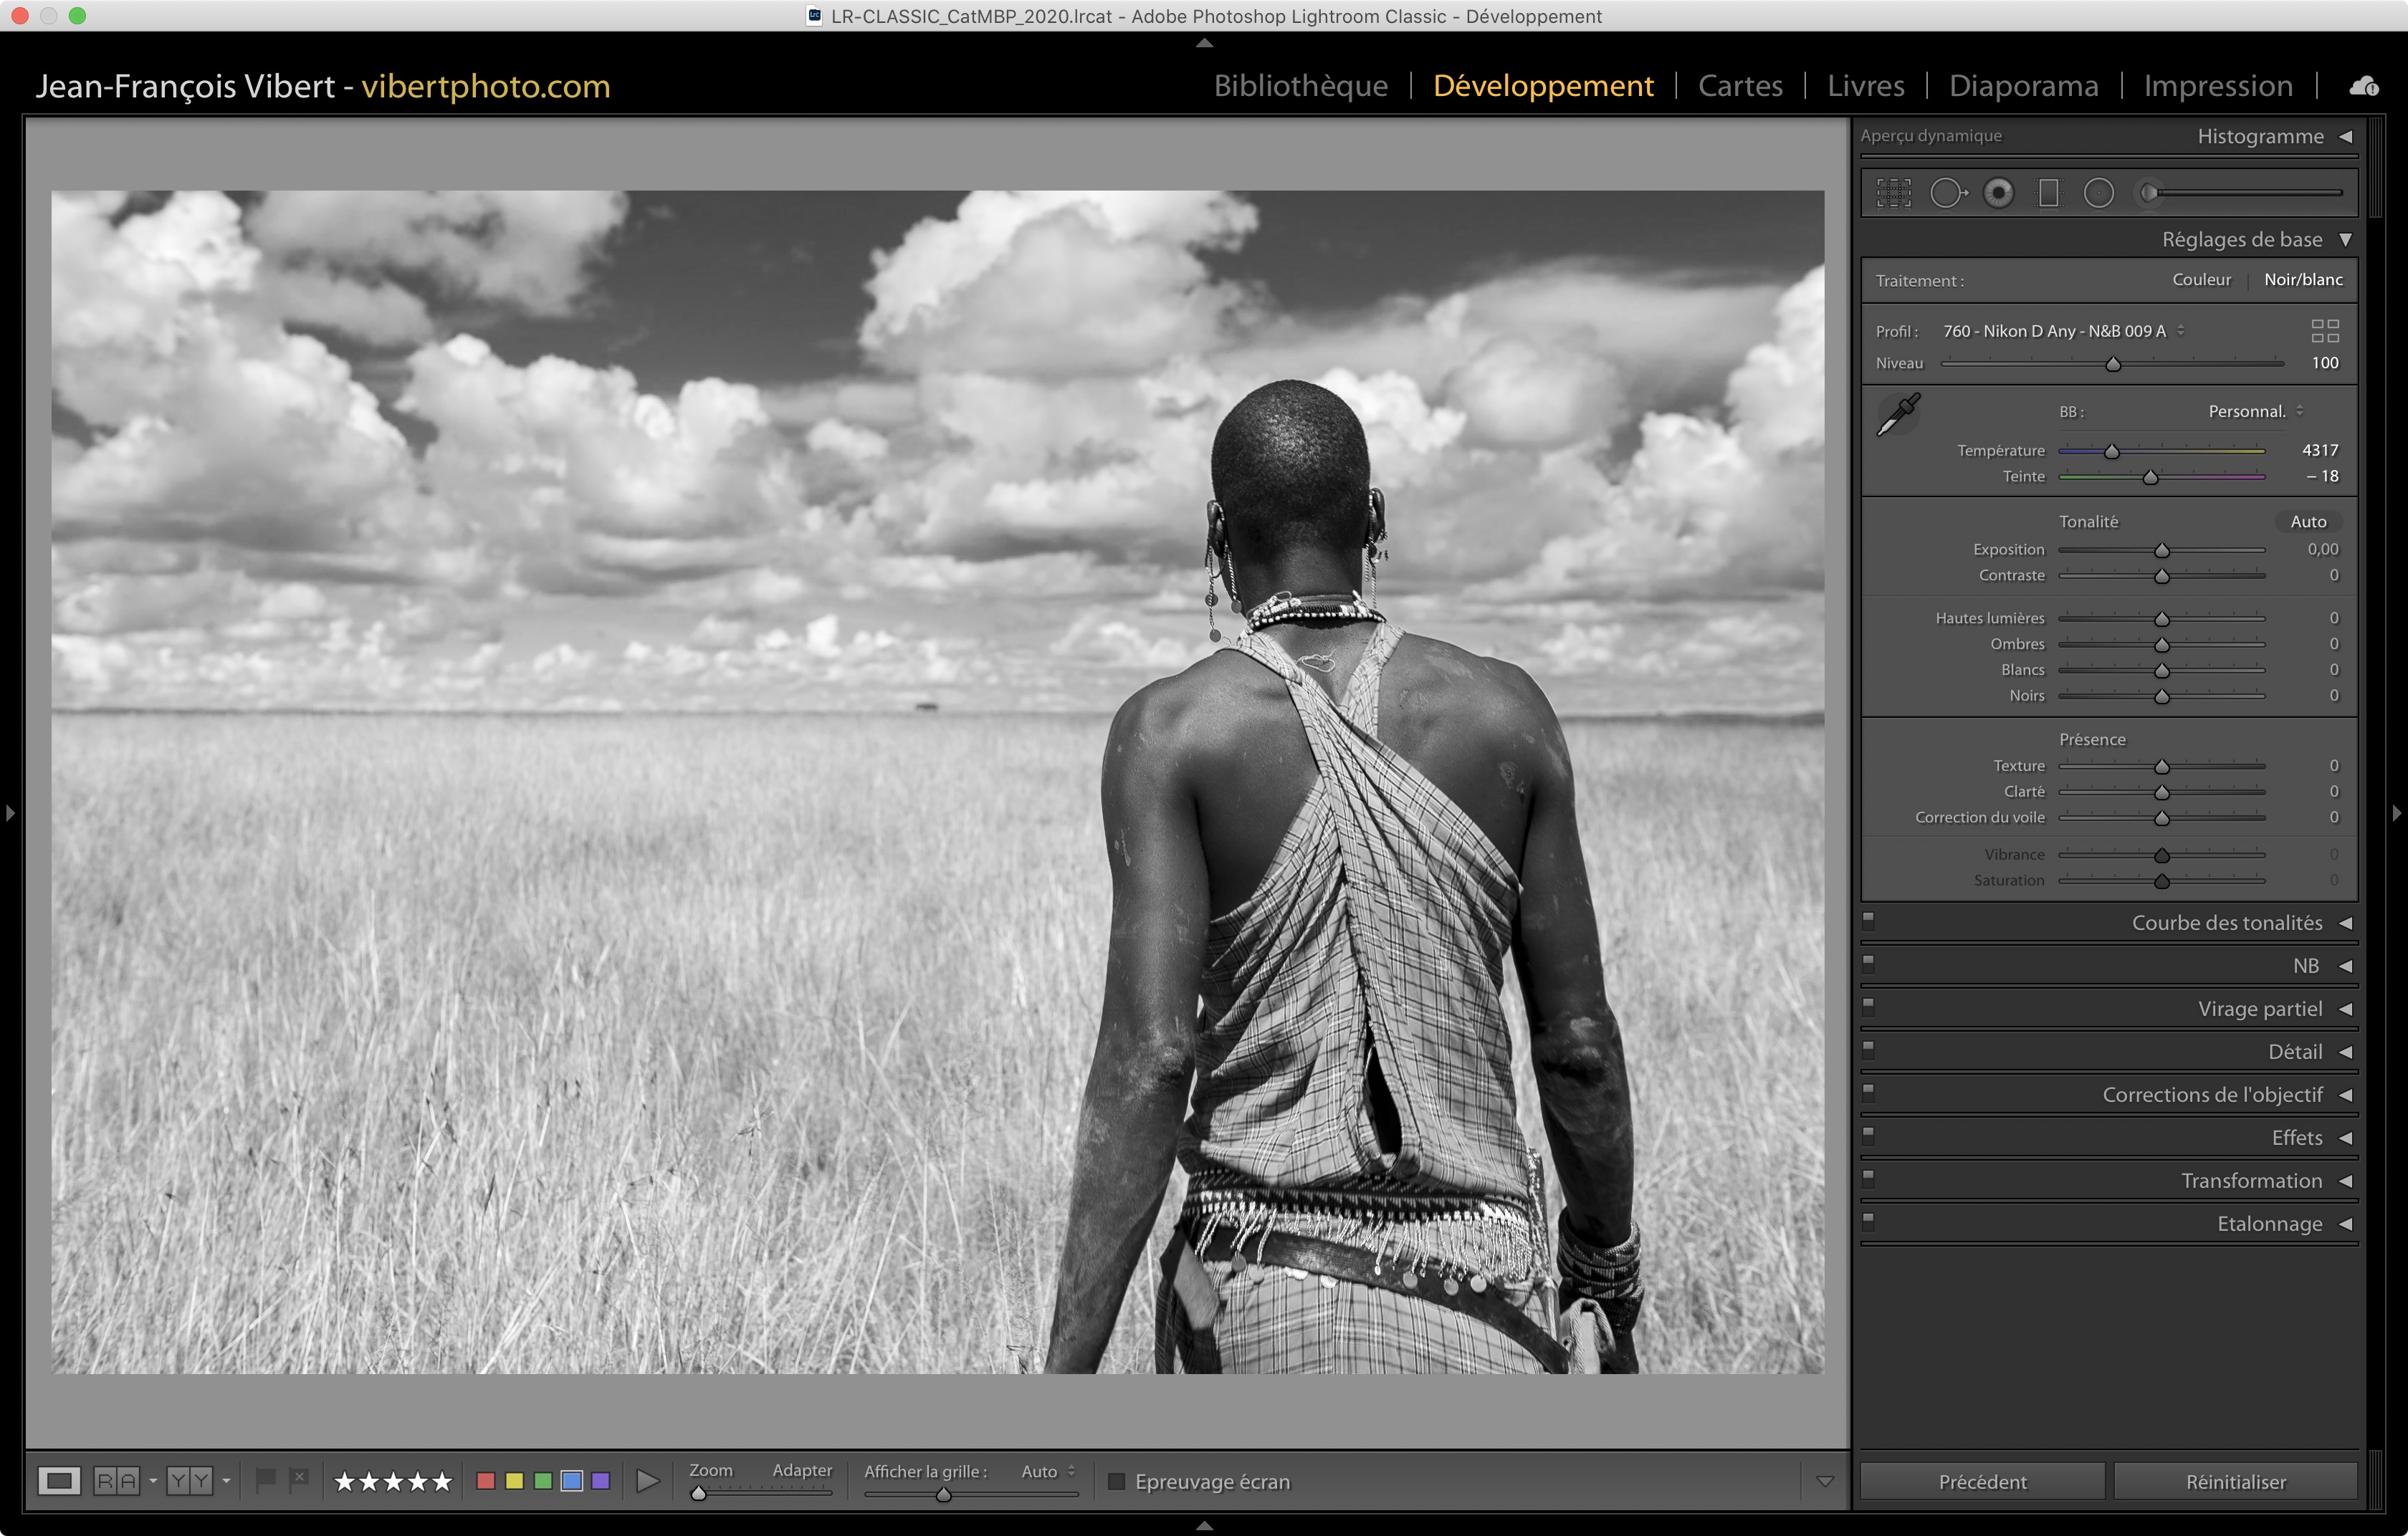Click the Réinitialiser button
This screenshot has width=2408, height=1536.
(x=2235, y=1481)
